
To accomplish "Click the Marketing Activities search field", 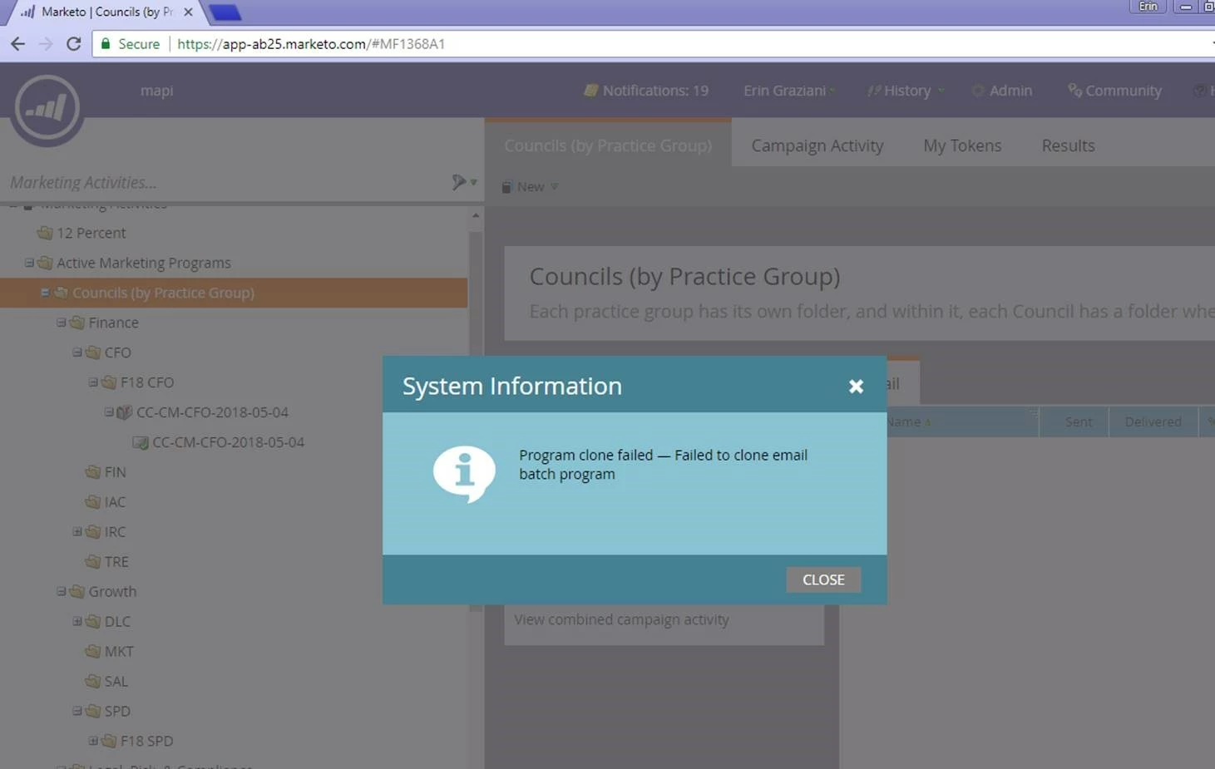I will 225,182.
